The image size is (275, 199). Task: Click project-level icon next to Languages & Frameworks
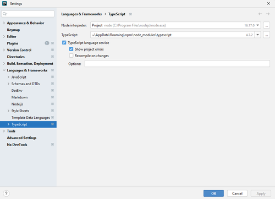click(52, 70)
